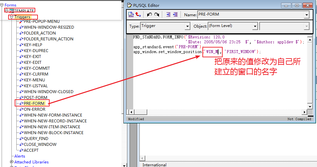Select the KEY-LISTVAL trigger
Screen dimensions: 317x167
pyautogui.click(x=36, y=86)
